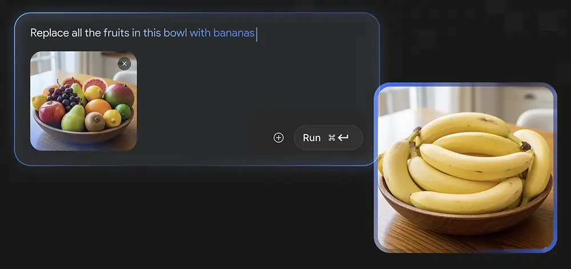Viewport: 571px width, 269px height.
Task: Place cursor at end of prompt text
Action: [x=256, y=34]
